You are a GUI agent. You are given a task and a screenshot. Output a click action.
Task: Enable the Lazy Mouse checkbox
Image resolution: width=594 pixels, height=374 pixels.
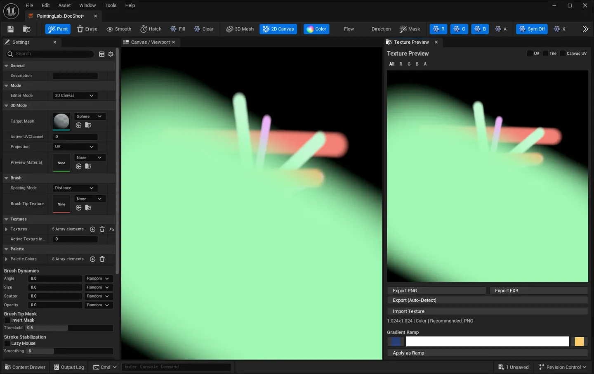[7, 343]
